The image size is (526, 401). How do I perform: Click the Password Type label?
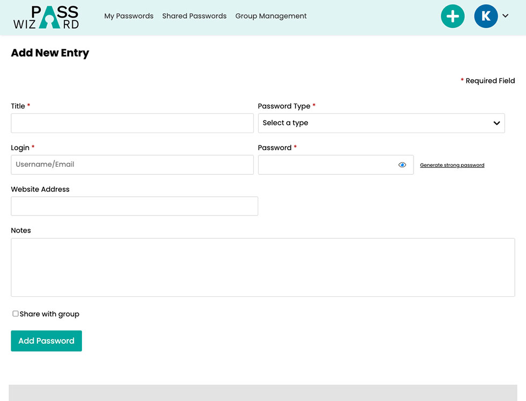click(284, 106)
